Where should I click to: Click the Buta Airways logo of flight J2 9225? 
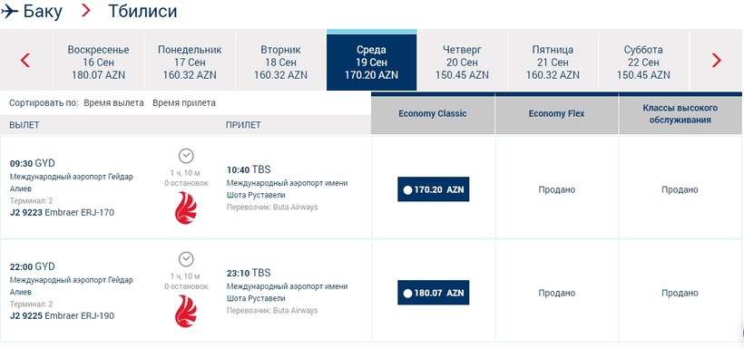[x=185, y=311]
